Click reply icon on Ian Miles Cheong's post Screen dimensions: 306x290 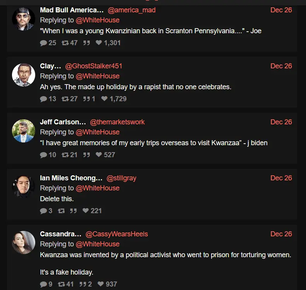43,211
